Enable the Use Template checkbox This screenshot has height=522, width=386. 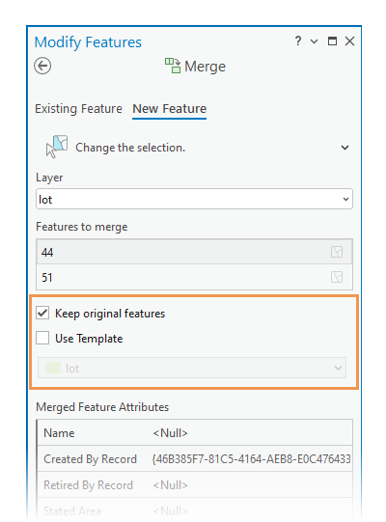coord(42,338)
